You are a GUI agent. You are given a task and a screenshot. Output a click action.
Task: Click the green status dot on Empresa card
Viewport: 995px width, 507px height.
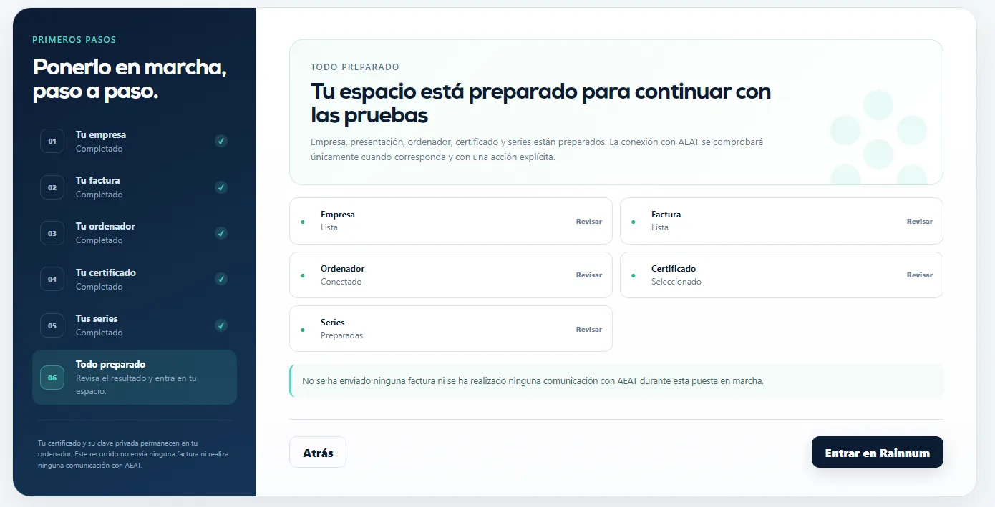[x=303, y=222]
